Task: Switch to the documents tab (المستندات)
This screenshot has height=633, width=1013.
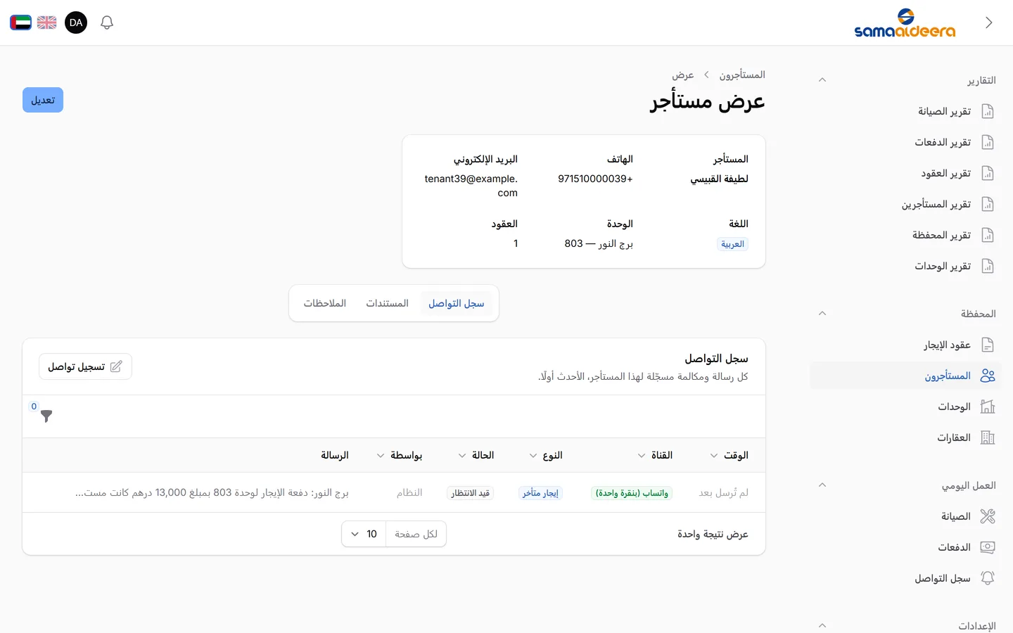Action: pos(387,303)
